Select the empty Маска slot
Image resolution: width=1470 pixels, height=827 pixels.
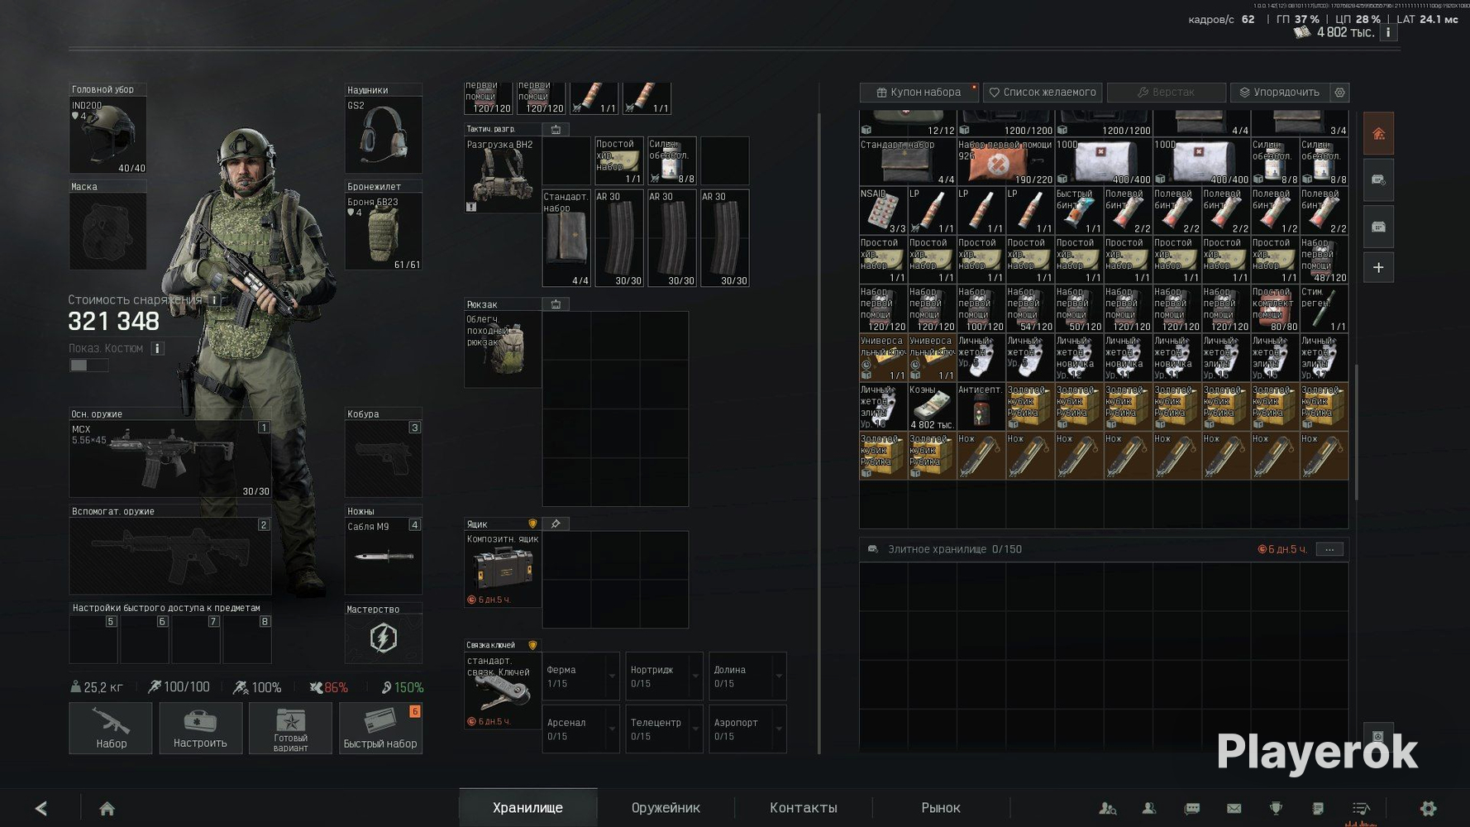tap(108, 232)
